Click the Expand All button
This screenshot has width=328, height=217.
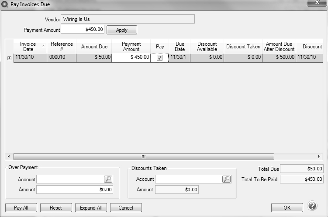pyautogui.click(x=91, y=208)
